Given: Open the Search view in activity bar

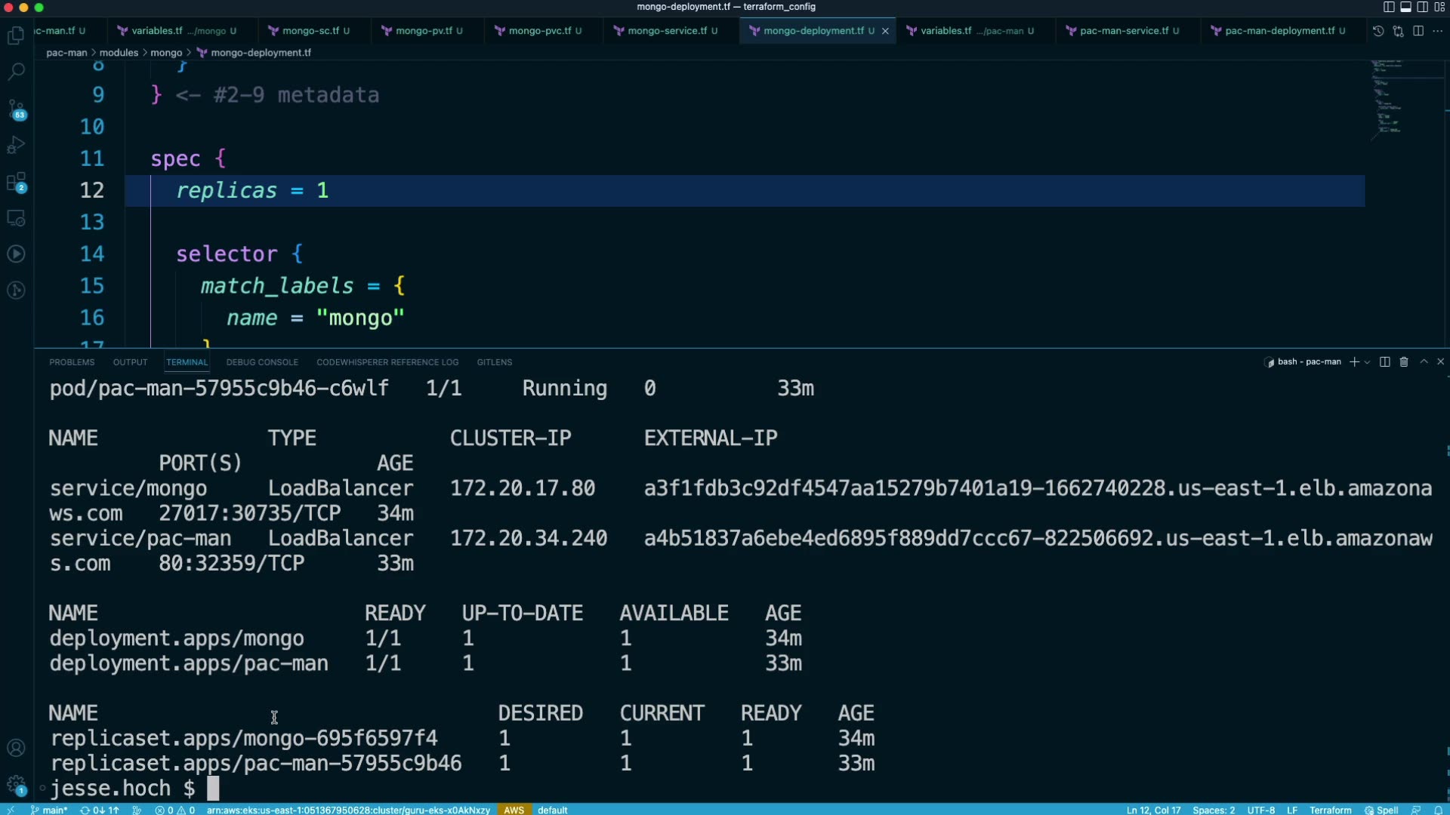Looking at the screenshot, I should tap(16, 72).
